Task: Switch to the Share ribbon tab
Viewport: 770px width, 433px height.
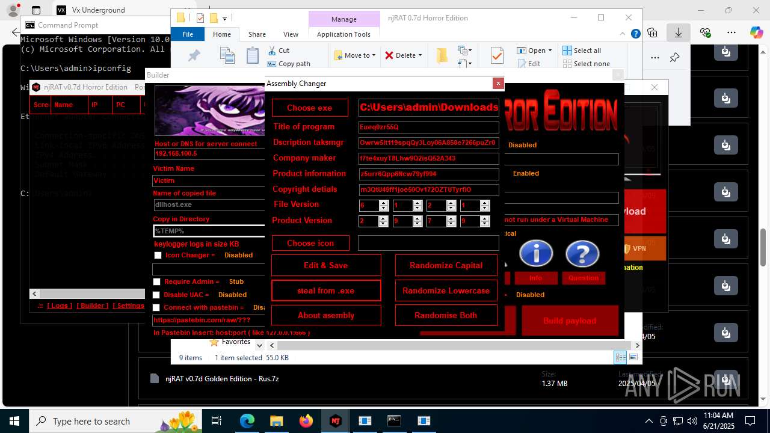Action: click(x=257, y=34)
